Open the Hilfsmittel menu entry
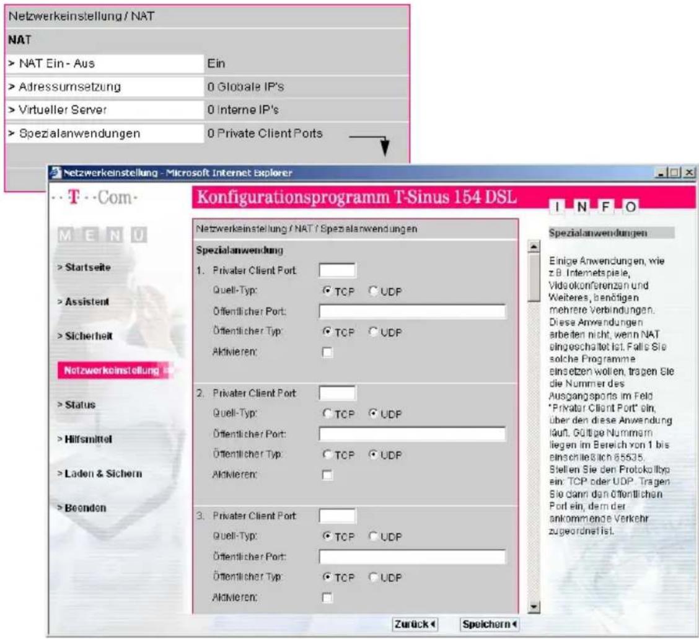 point(84,439)
